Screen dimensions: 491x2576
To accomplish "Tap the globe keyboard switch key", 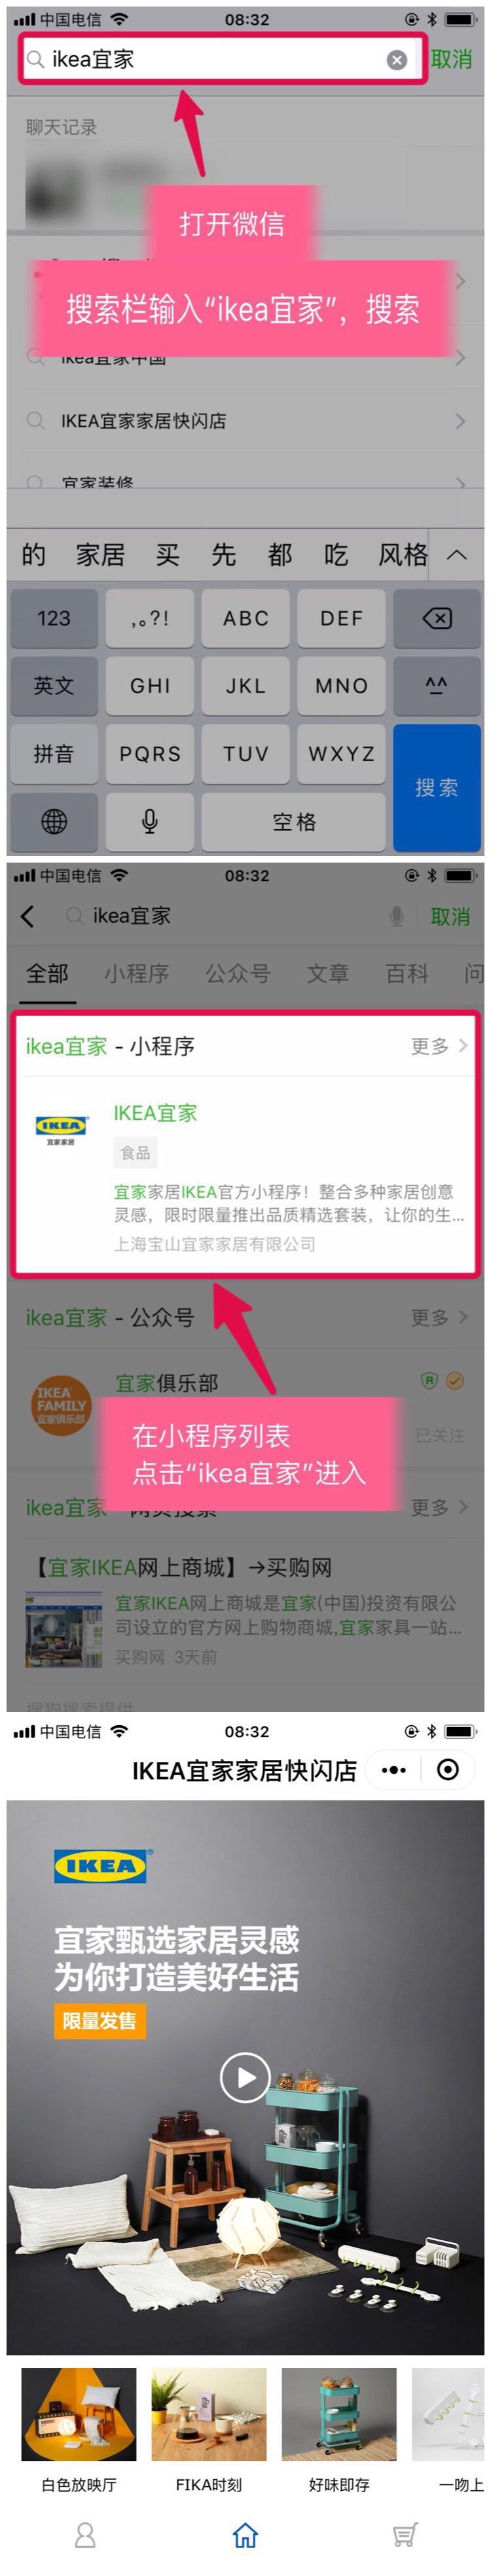I will 54,822.
